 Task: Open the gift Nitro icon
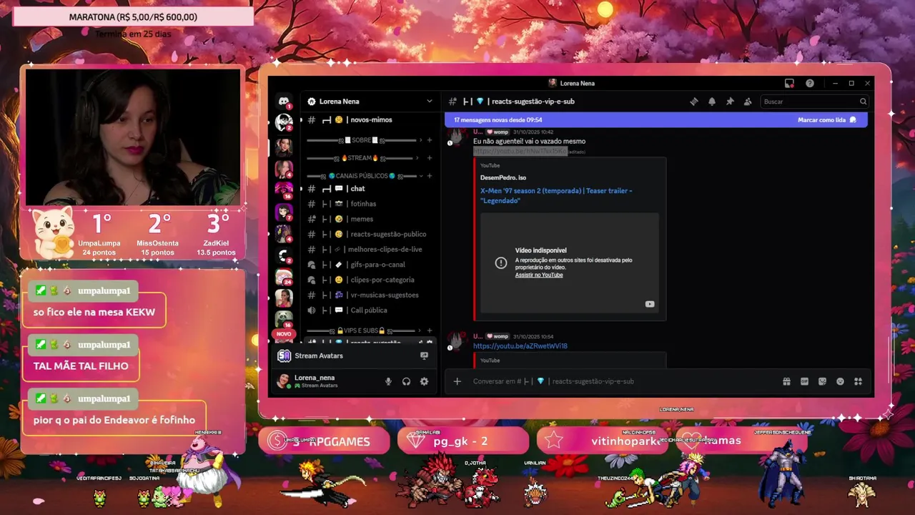[x=786, y=381]
